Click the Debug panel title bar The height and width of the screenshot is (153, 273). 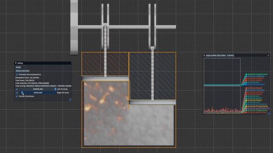(x=43, y=63)
